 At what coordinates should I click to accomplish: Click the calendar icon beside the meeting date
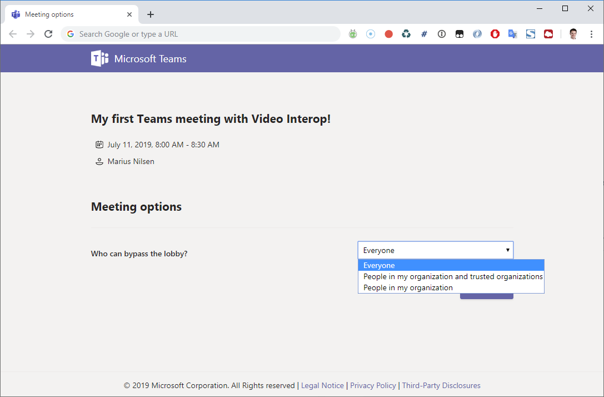pyautogui.click(x=99, y=145)
